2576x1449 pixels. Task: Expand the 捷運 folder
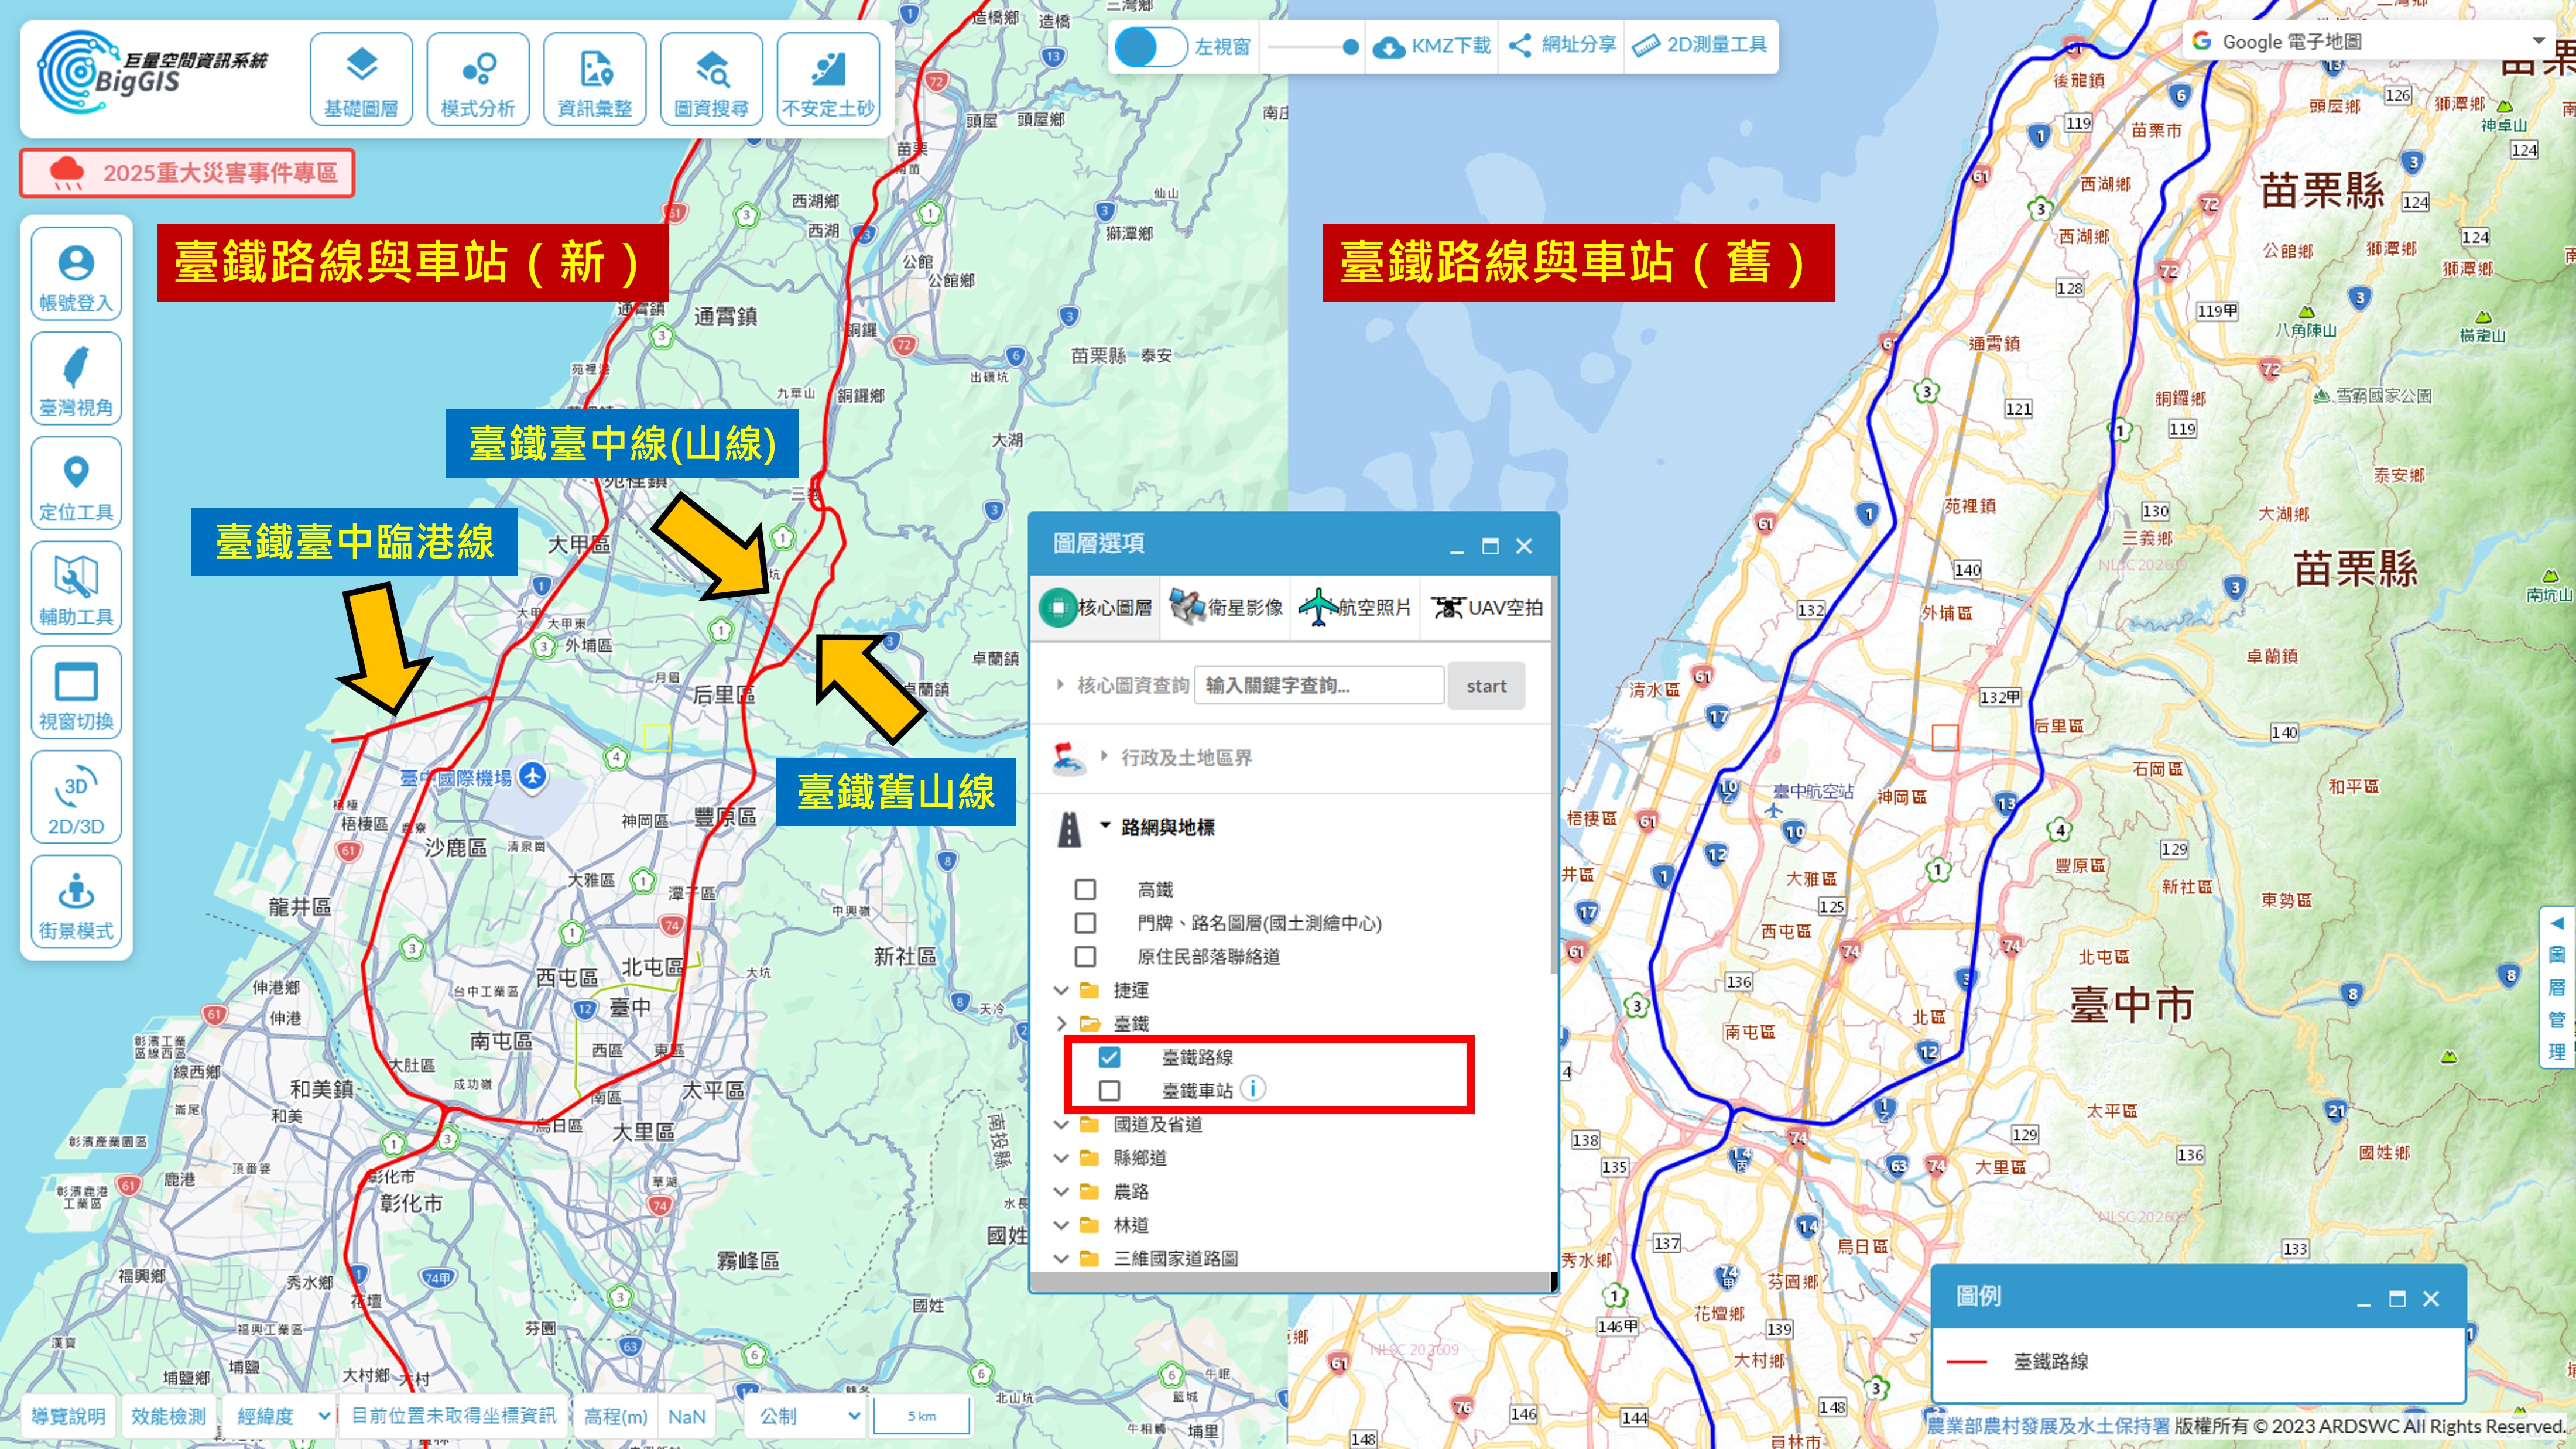pos(1061,990)
